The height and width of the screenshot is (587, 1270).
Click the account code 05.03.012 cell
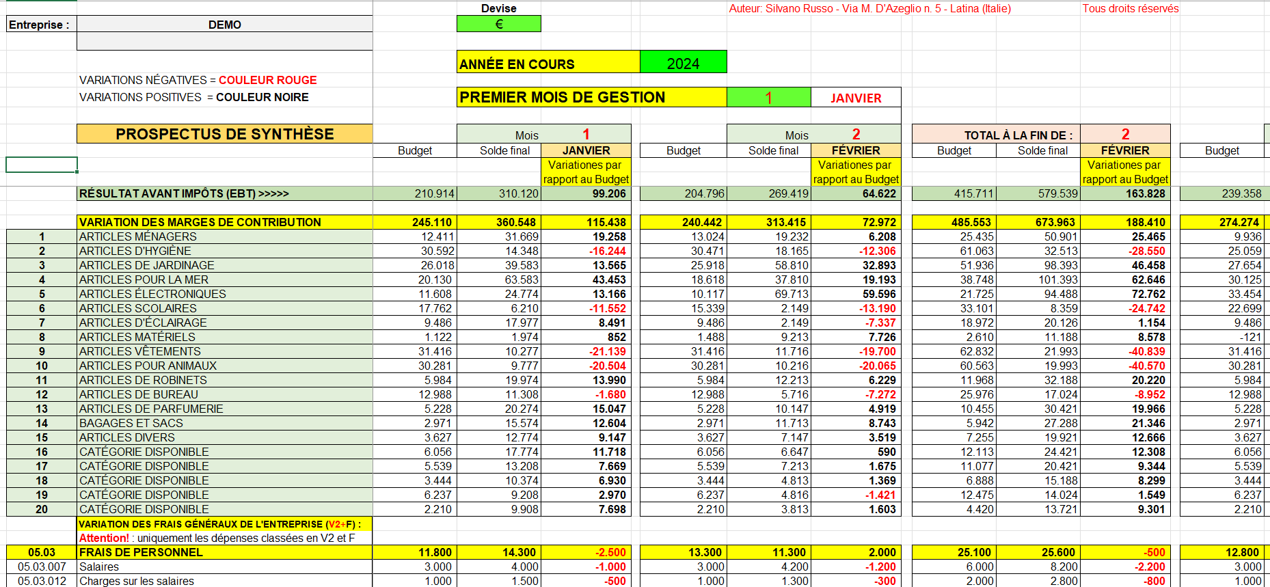42,581
